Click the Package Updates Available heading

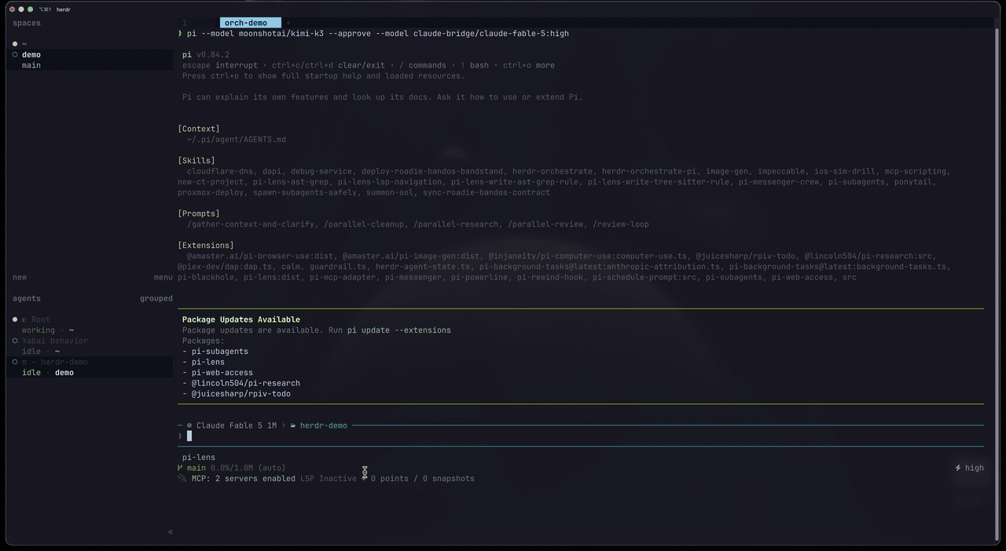pos(241,319)
